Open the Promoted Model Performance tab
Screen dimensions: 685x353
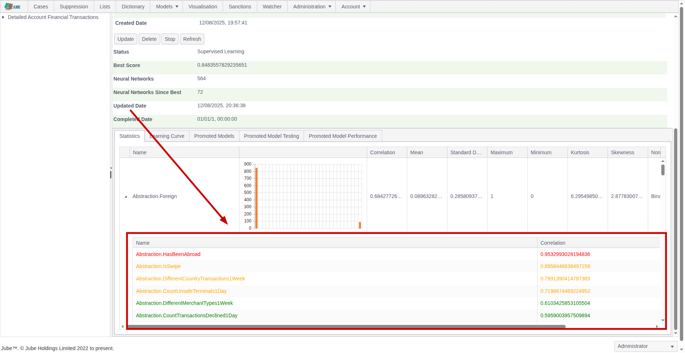coord(343,136)
